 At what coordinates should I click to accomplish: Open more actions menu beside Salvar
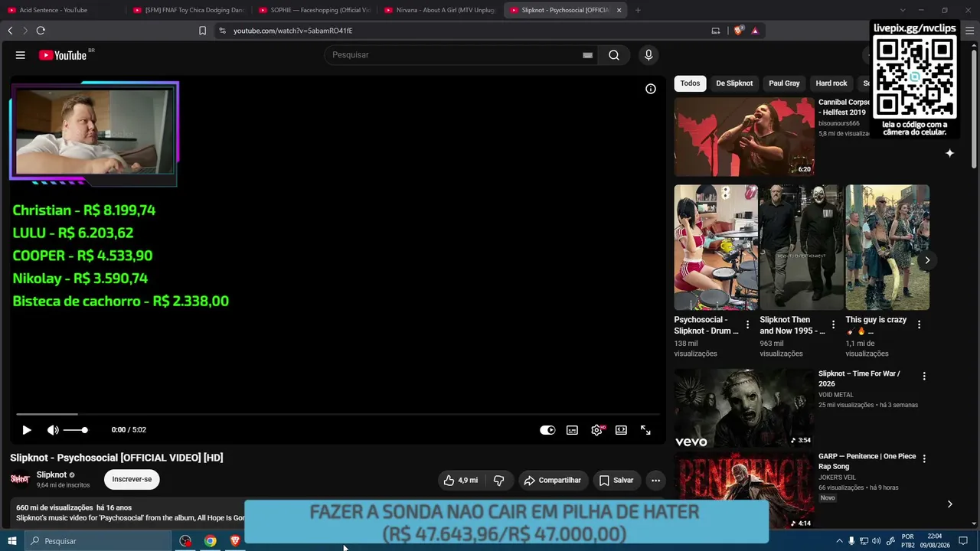(655, 481)
